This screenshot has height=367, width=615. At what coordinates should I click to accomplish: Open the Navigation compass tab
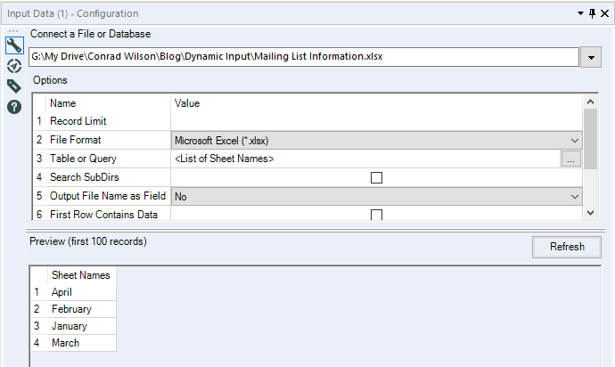tap(14, 66)
